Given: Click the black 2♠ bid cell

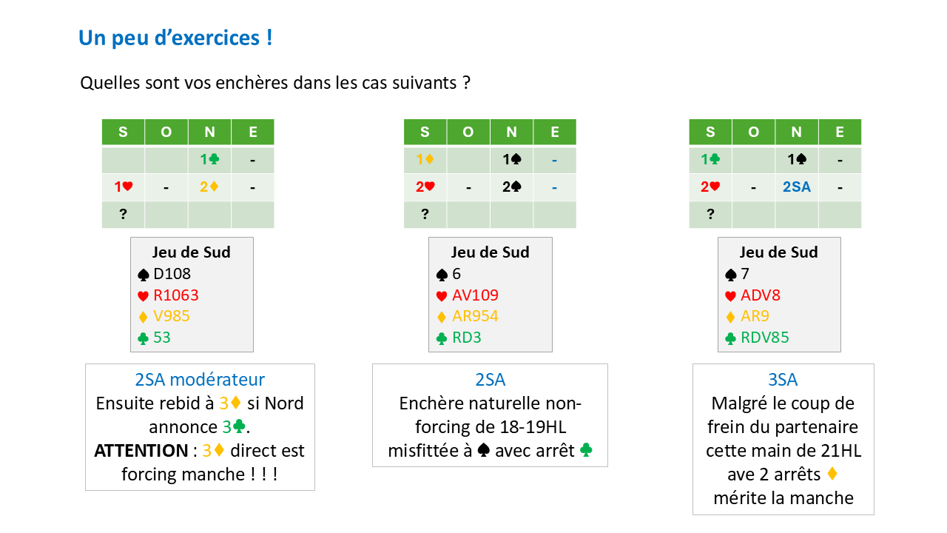Looking at the screenshot, I should tap(511, 187).
